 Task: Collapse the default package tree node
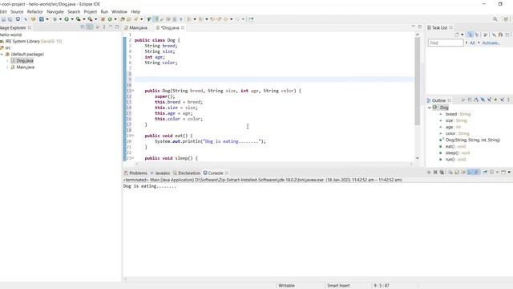pyautogui.click(x=2, y=55)
